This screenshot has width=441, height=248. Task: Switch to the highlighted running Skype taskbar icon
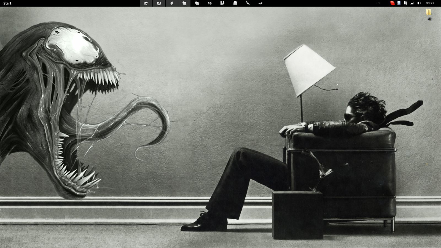pyautogui.click(x=184, y=3)
